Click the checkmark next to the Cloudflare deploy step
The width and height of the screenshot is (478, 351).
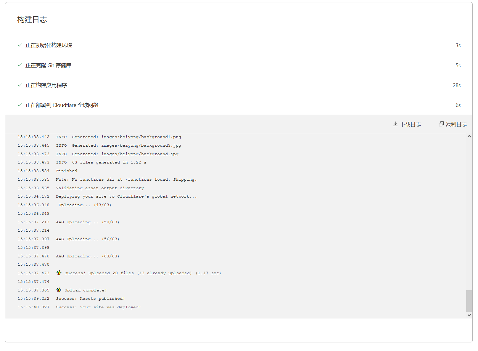tap(20, 105)
